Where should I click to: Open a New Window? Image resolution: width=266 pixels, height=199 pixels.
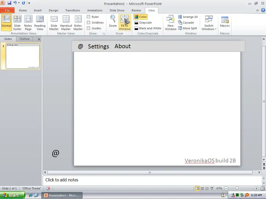pyautogui.click(x=171, y=23)
